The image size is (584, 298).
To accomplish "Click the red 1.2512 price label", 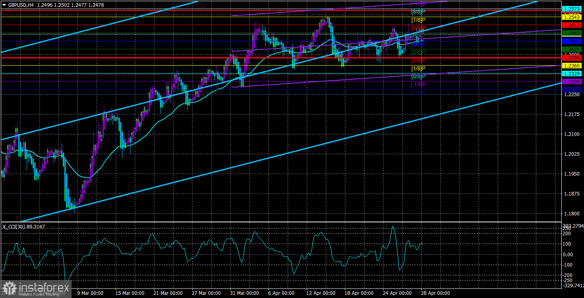I will (x=572, y=25).
